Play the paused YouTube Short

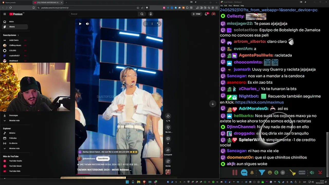[80, 24]
